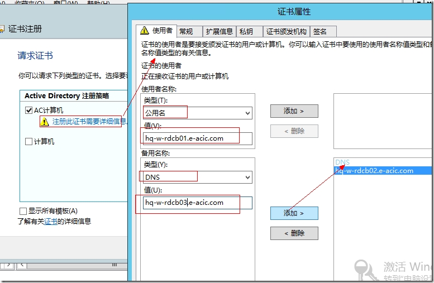Select hq-w-rdcb02.e-acic.com in the DNS list
Screen dimensions: 434x283
click(x=383, y=171)
